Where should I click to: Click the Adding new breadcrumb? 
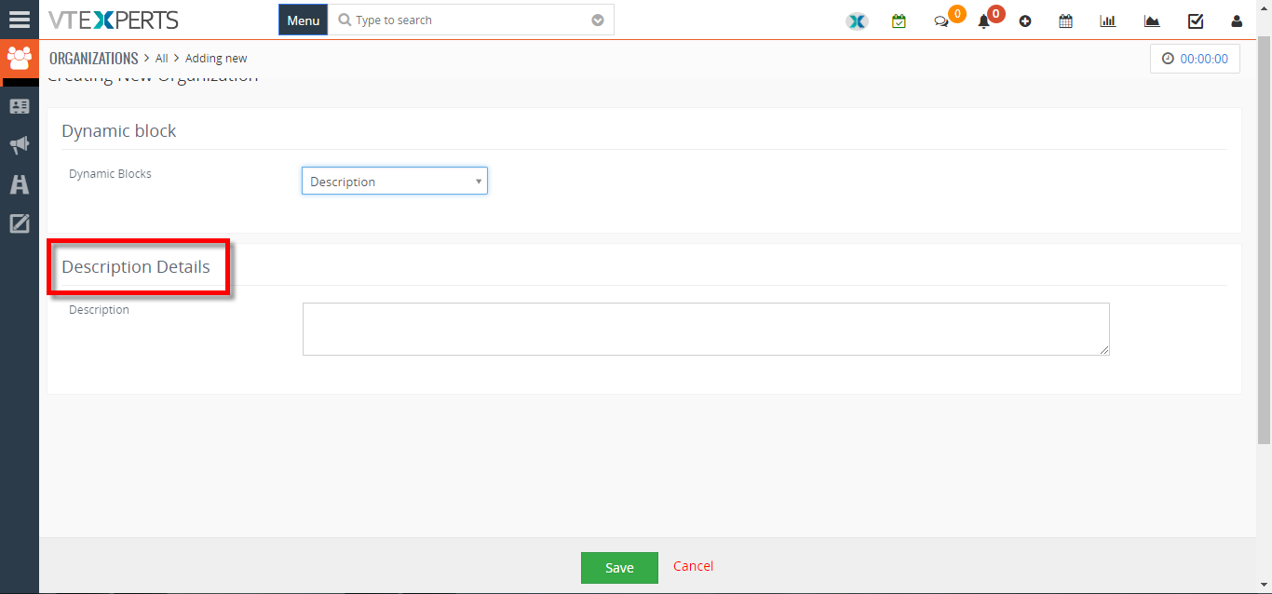point(216,58)
